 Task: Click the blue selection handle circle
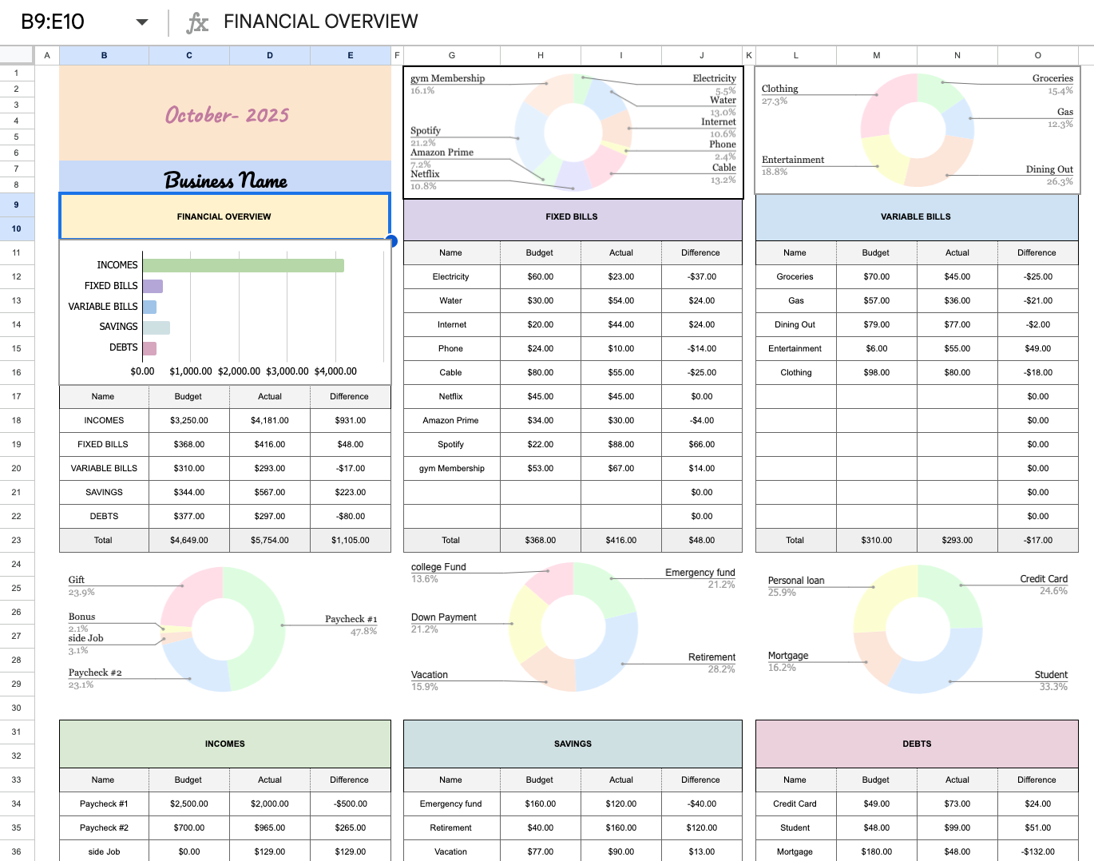(x=391, y=241)
